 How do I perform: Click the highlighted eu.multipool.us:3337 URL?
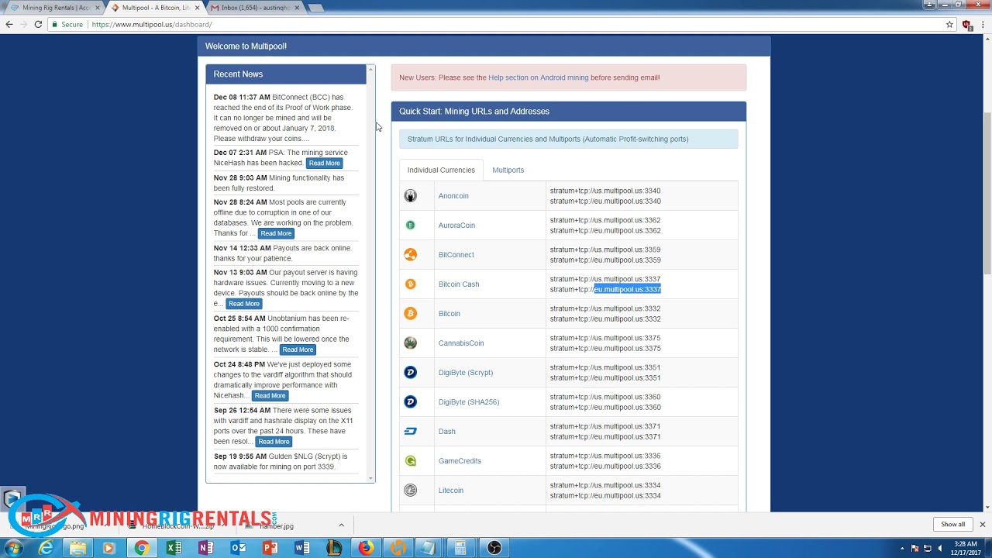[x=628, y=290]
